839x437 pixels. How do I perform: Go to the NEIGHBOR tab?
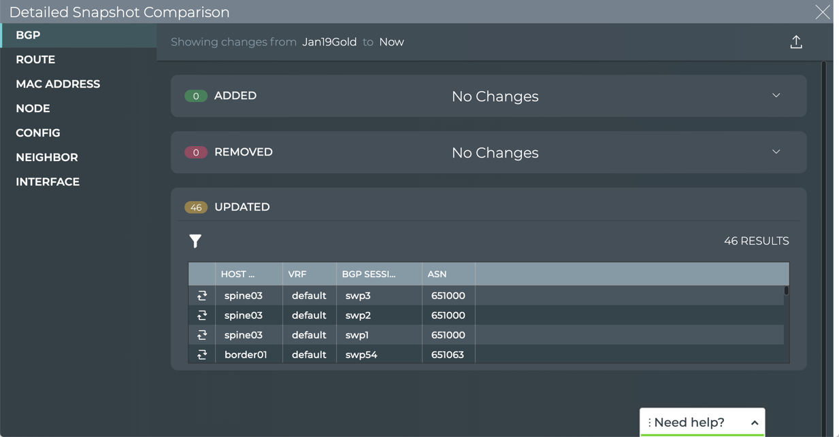[x=47, y=158]
